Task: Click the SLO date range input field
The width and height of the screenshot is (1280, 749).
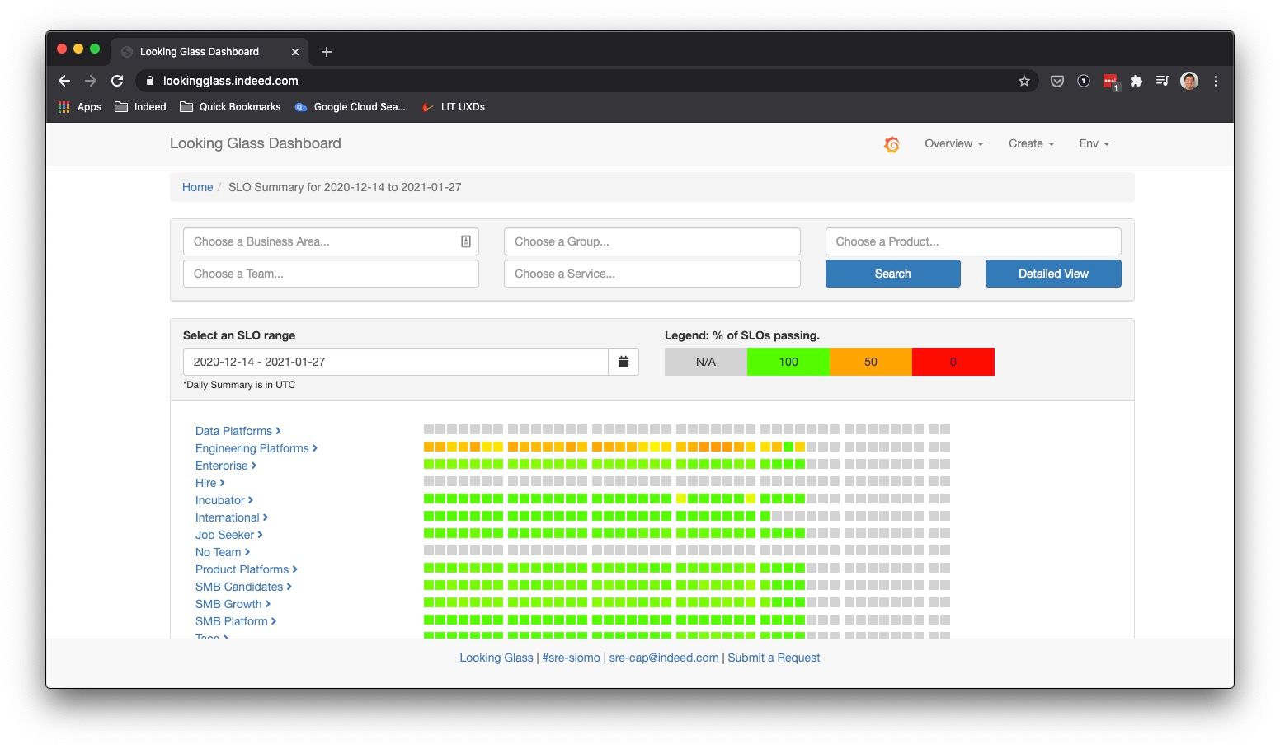Action: coord(396,362)
